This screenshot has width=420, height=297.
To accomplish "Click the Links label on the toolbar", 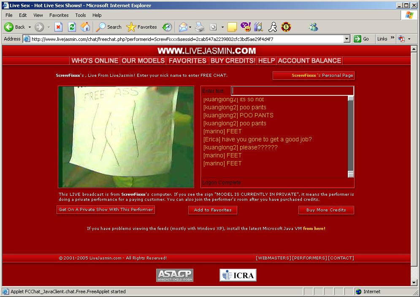I will [382, 39].
